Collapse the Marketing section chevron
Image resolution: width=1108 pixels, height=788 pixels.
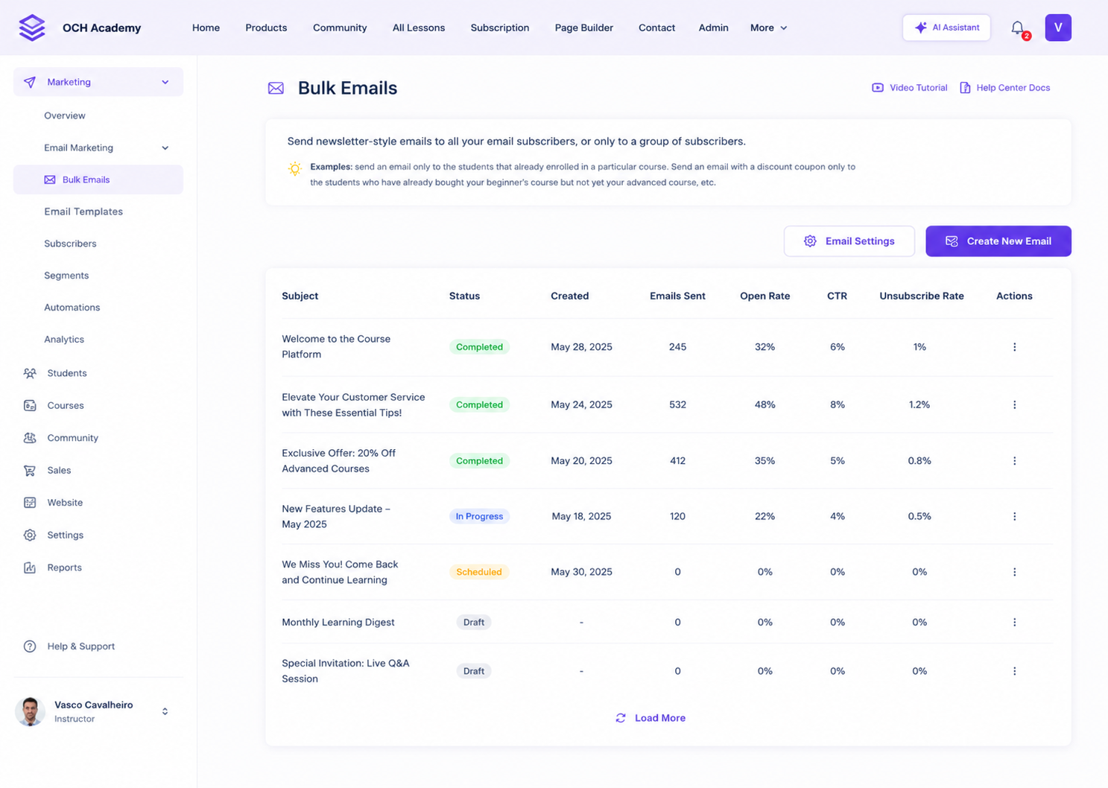click(x=165, y=82)
